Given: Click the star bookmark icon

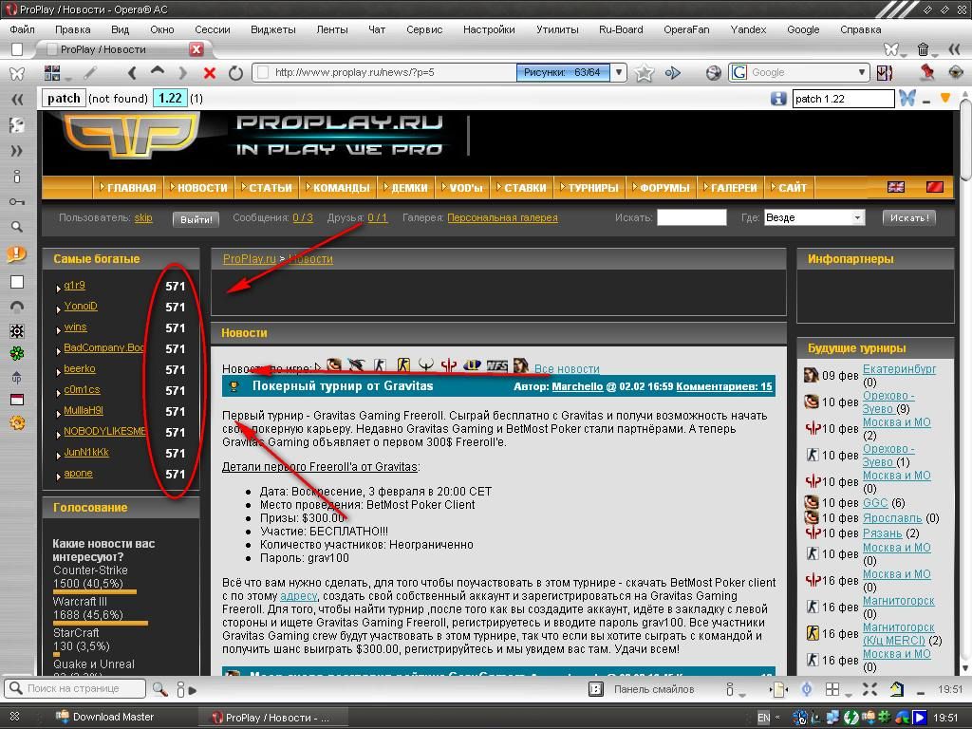Looking at the screenshot, I should (645, 72).
